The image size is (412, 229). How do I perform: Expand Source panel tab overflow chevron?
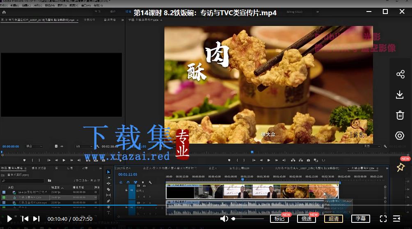122,20
